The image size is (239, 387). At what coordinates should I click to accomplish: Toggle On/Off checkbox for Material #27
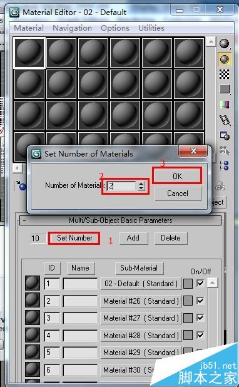[x=200, y=317]
